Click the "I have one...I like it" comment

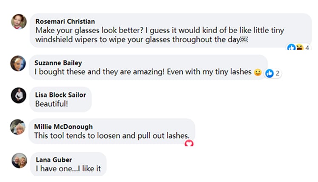tap(68, 168)
